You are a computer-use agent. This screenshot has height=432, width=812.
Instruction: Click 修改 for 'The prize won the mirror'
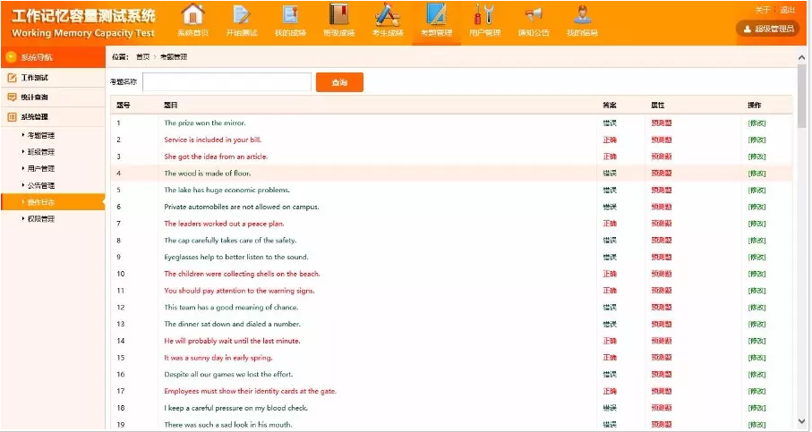(756, 123)
